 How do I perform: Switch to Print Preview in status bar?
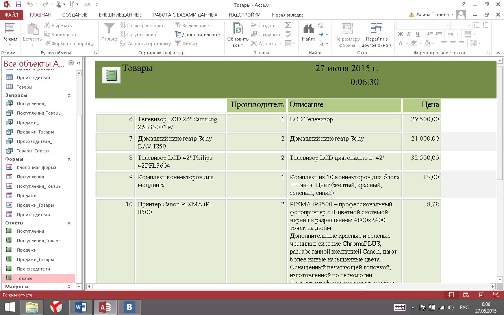[466, 295]
